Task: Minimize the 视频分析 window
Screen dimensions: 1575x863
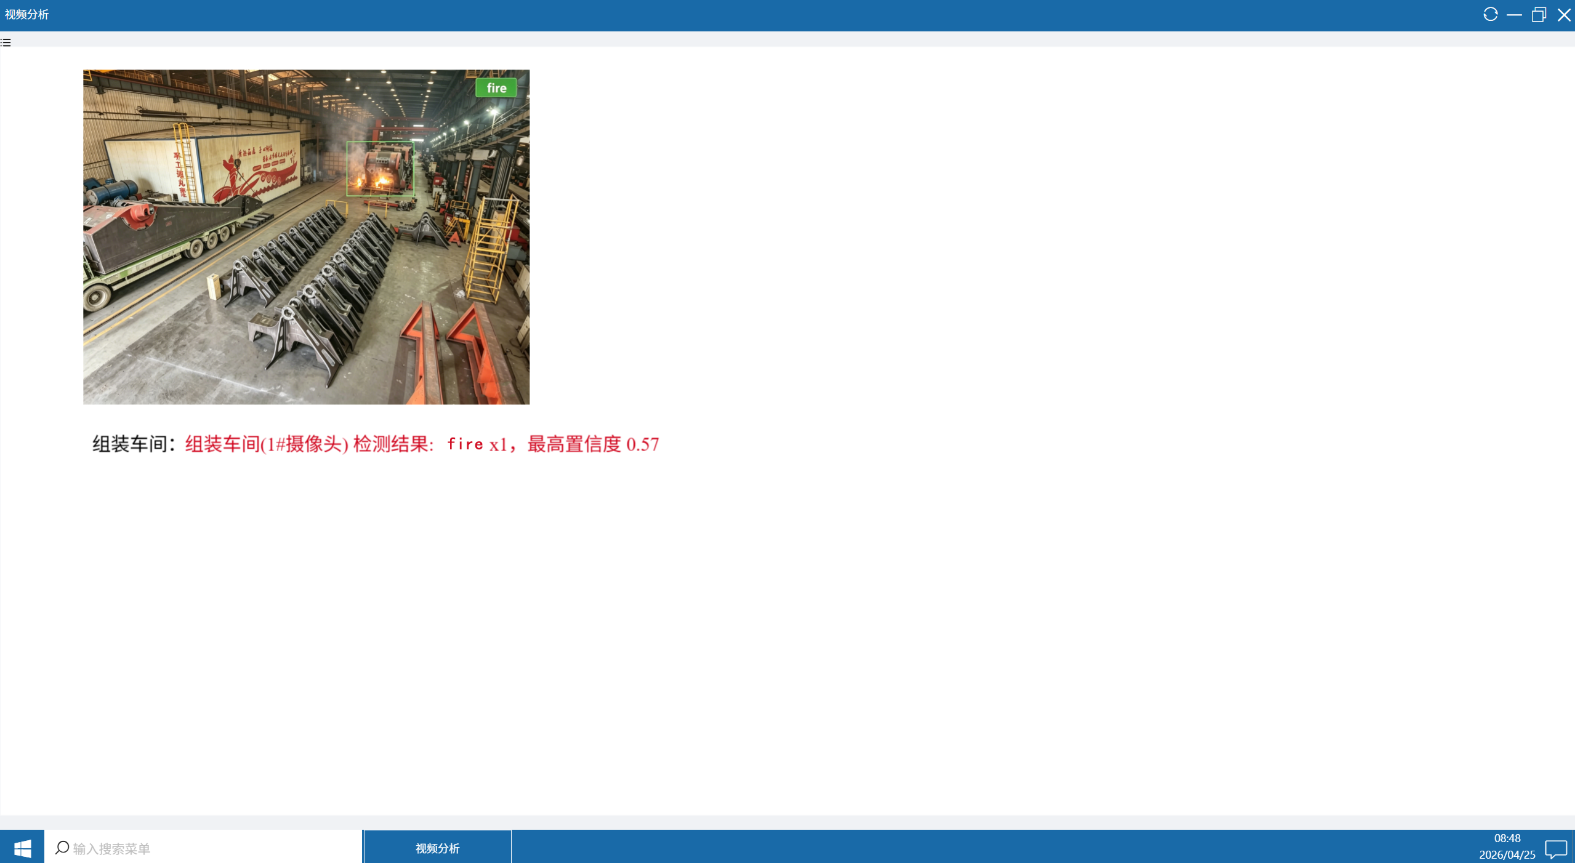Action: click(x=1514, y=14)
